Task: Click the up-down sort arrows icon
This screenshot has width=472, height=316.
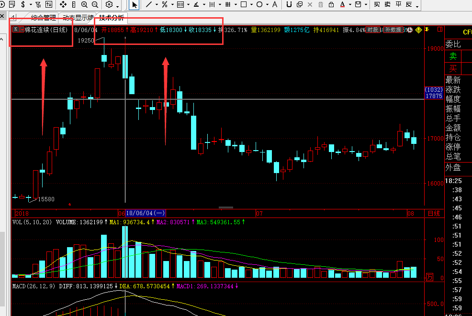Action: pos(48,4)
